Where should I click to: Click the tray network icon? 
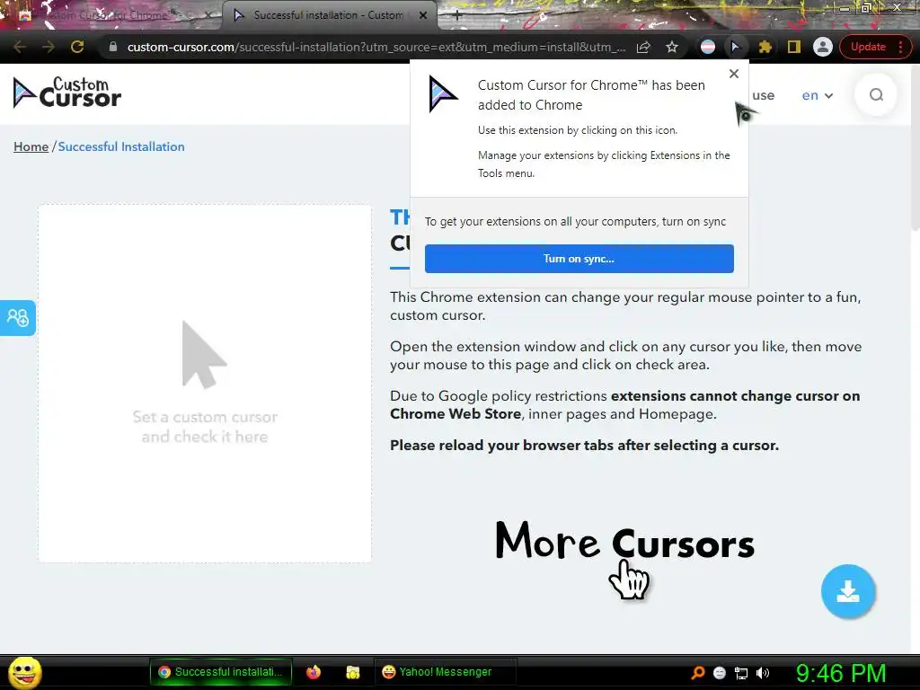(x=741, y=673)
